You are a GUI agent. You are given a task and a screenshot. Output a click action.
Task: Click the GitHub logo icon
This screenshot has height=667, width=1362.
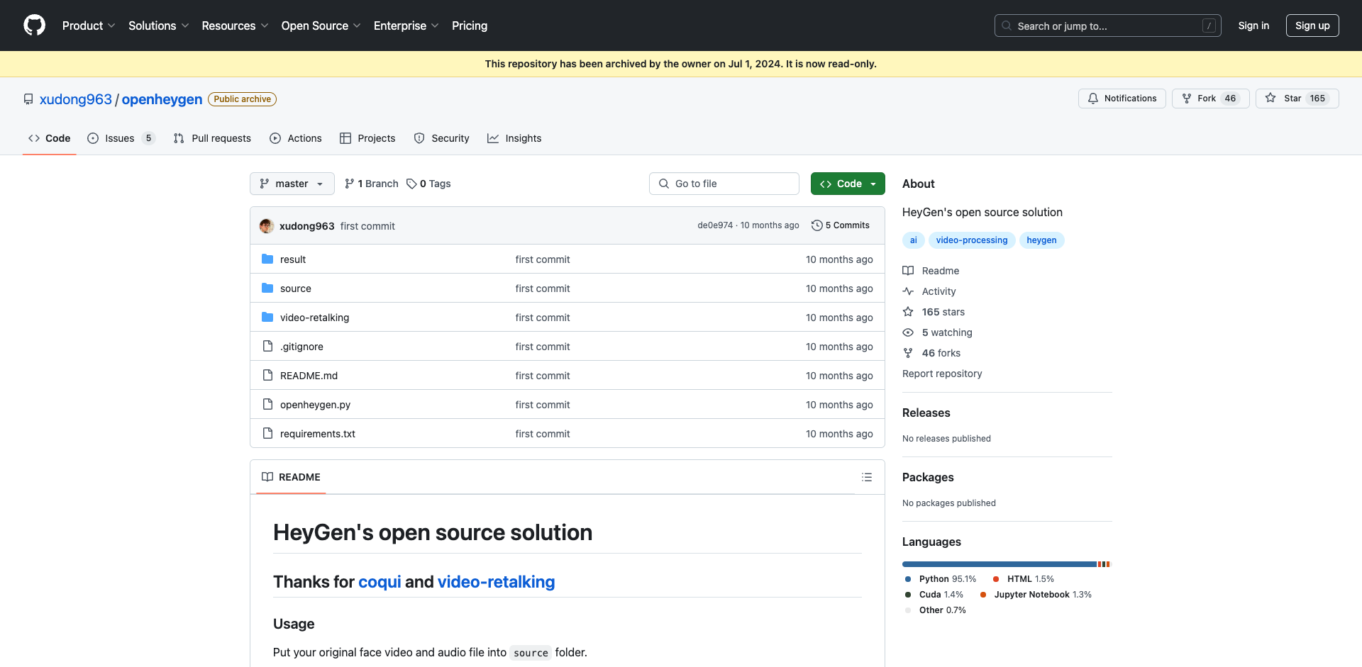[x=34, y=26]
